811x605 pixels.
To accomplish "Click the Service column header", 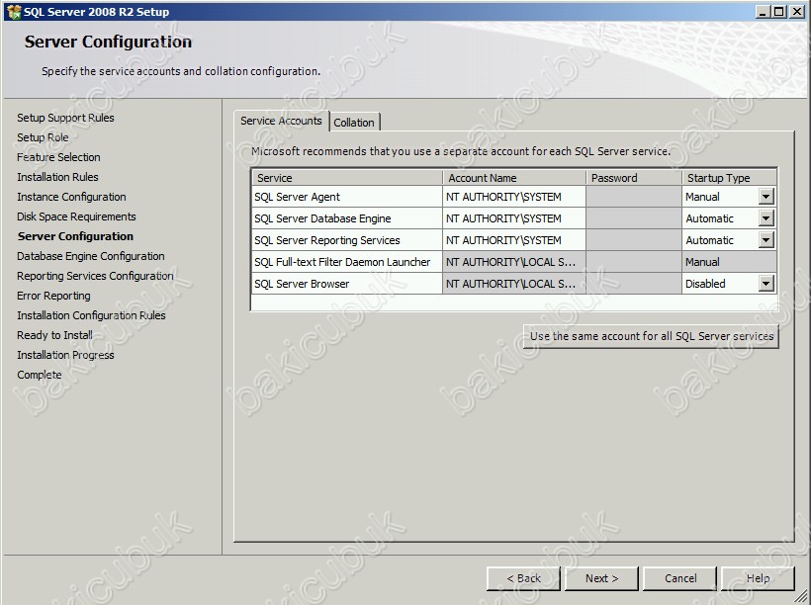I will click(x=347, y=178).
